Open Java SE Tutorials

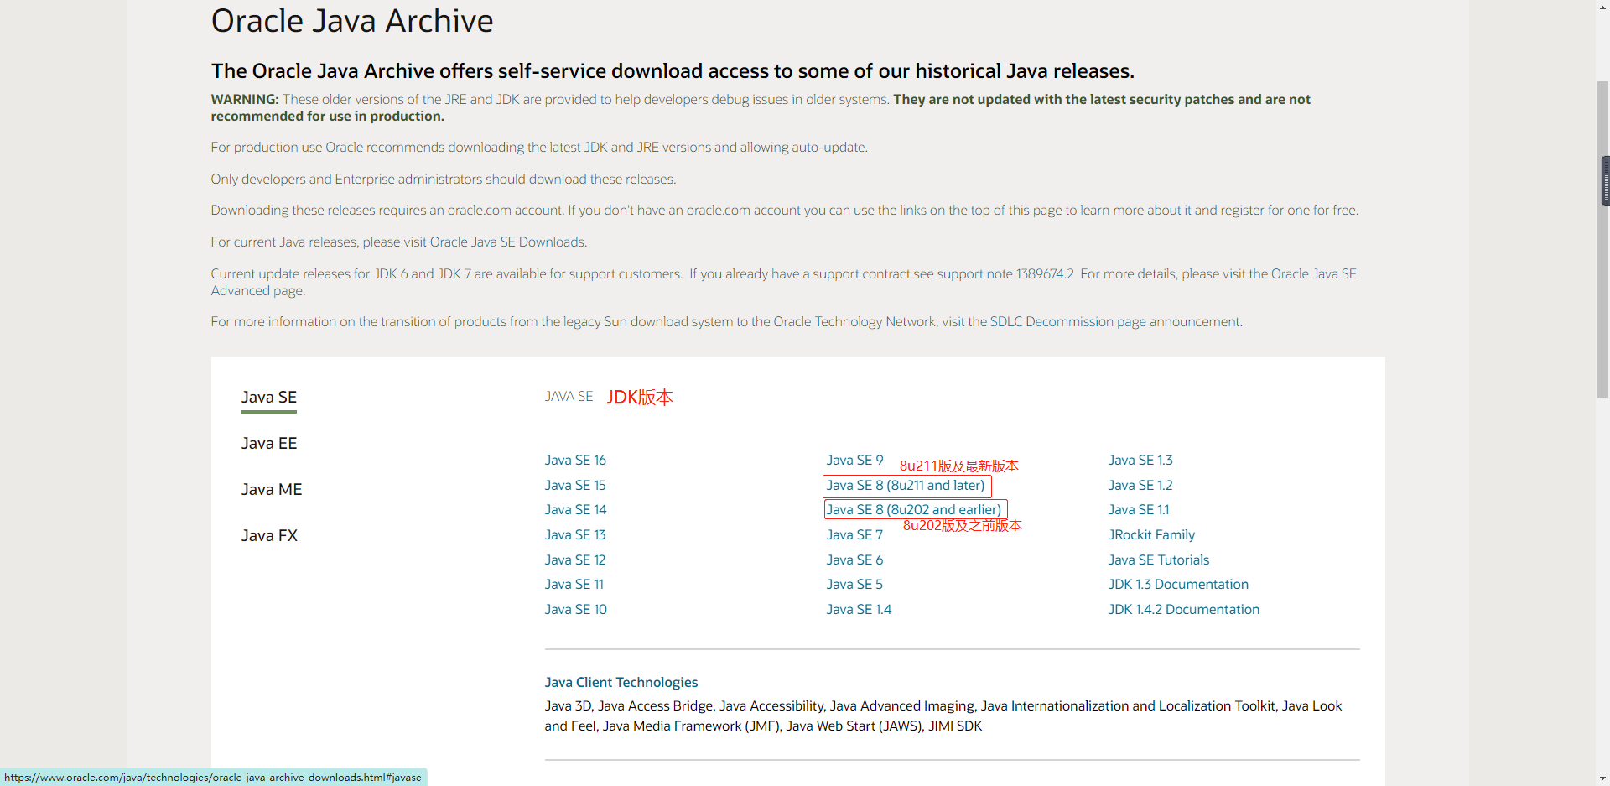1157,560
